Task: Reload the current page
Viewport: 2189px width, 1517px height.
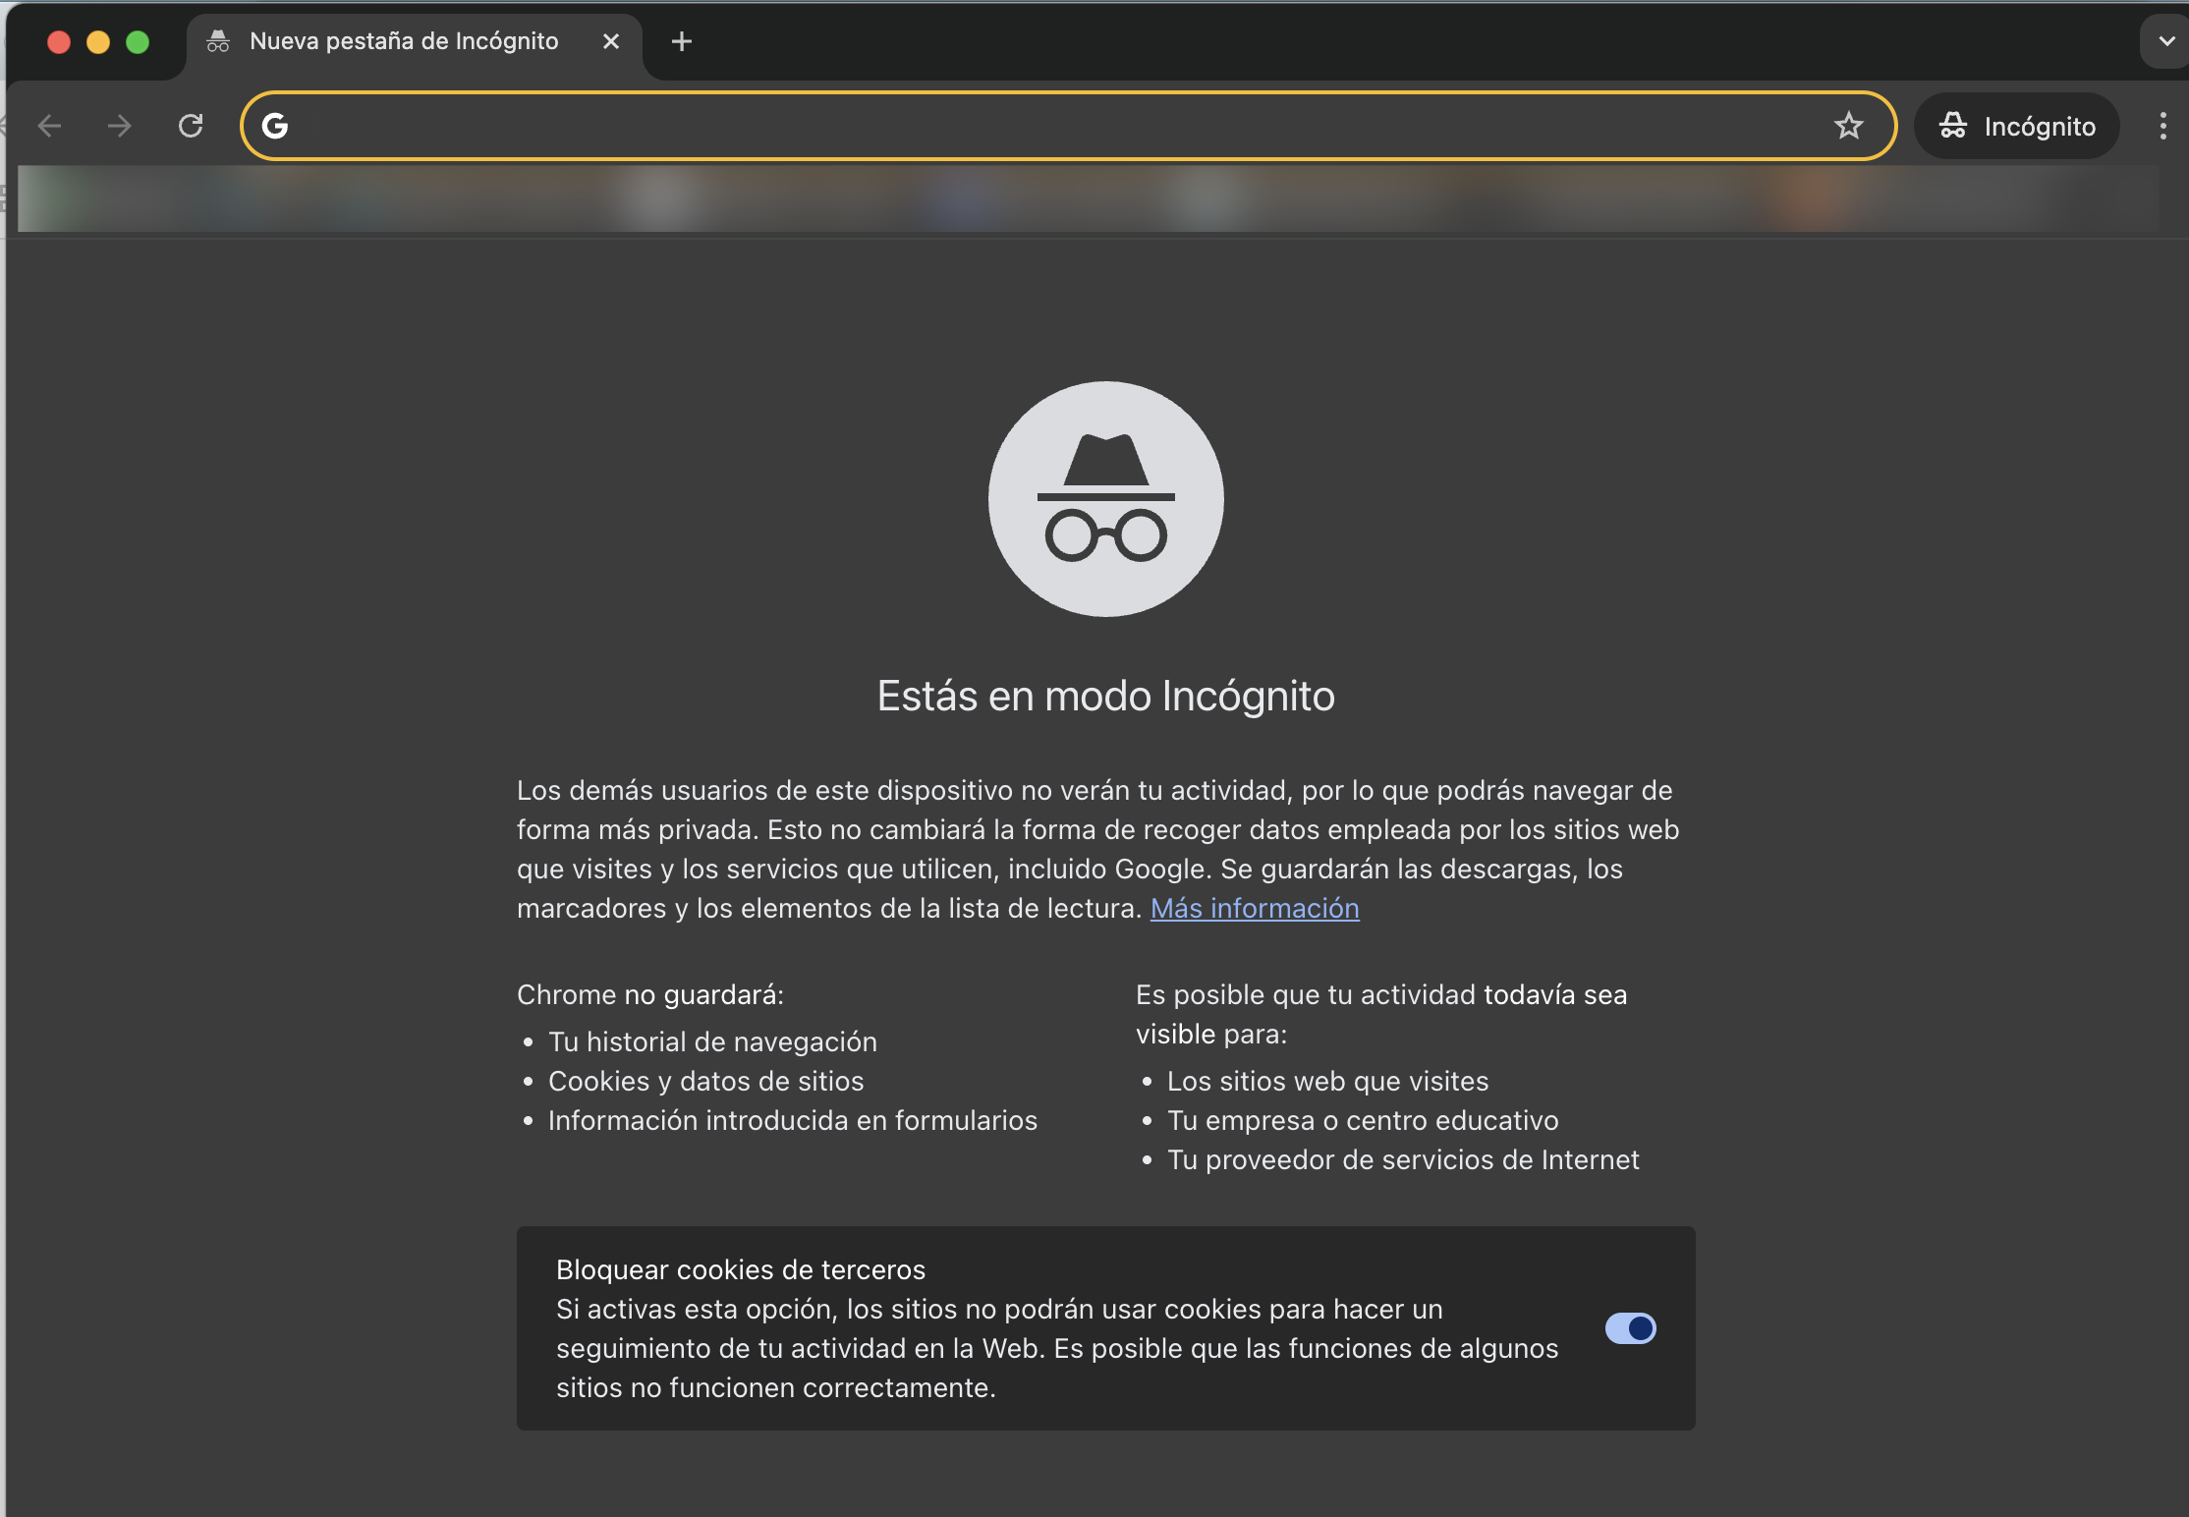Action: [191, 126]
